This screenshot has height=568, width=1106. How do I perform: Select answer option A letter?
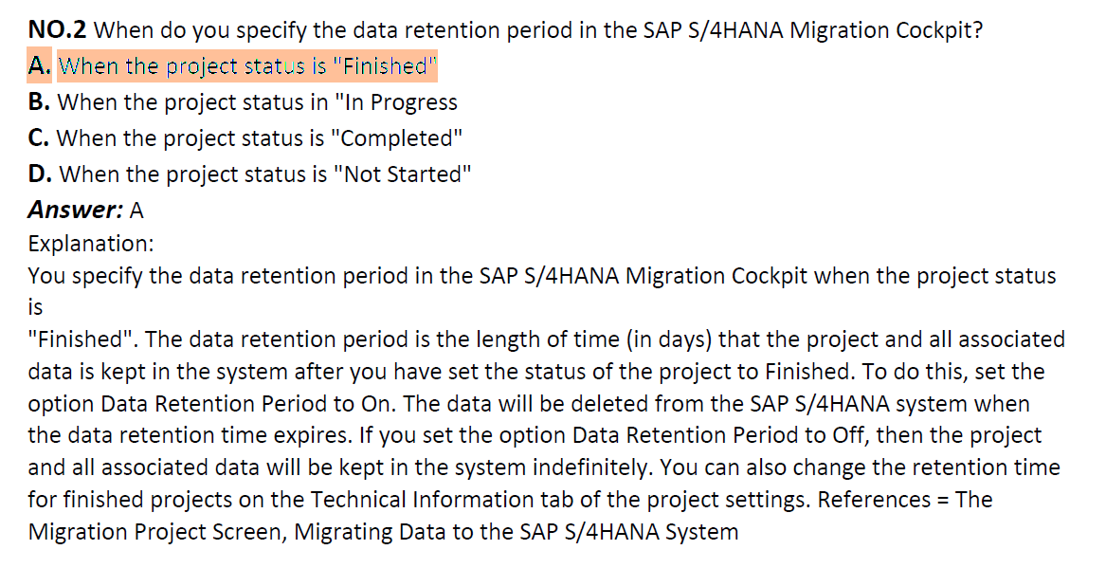click(40, 65)
